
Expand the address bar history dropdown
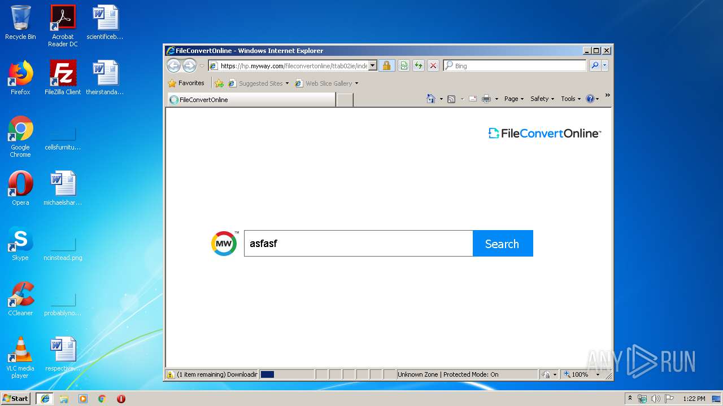[x=373, y=66]
